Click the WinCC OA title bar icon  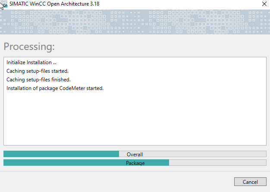point(4,4)
